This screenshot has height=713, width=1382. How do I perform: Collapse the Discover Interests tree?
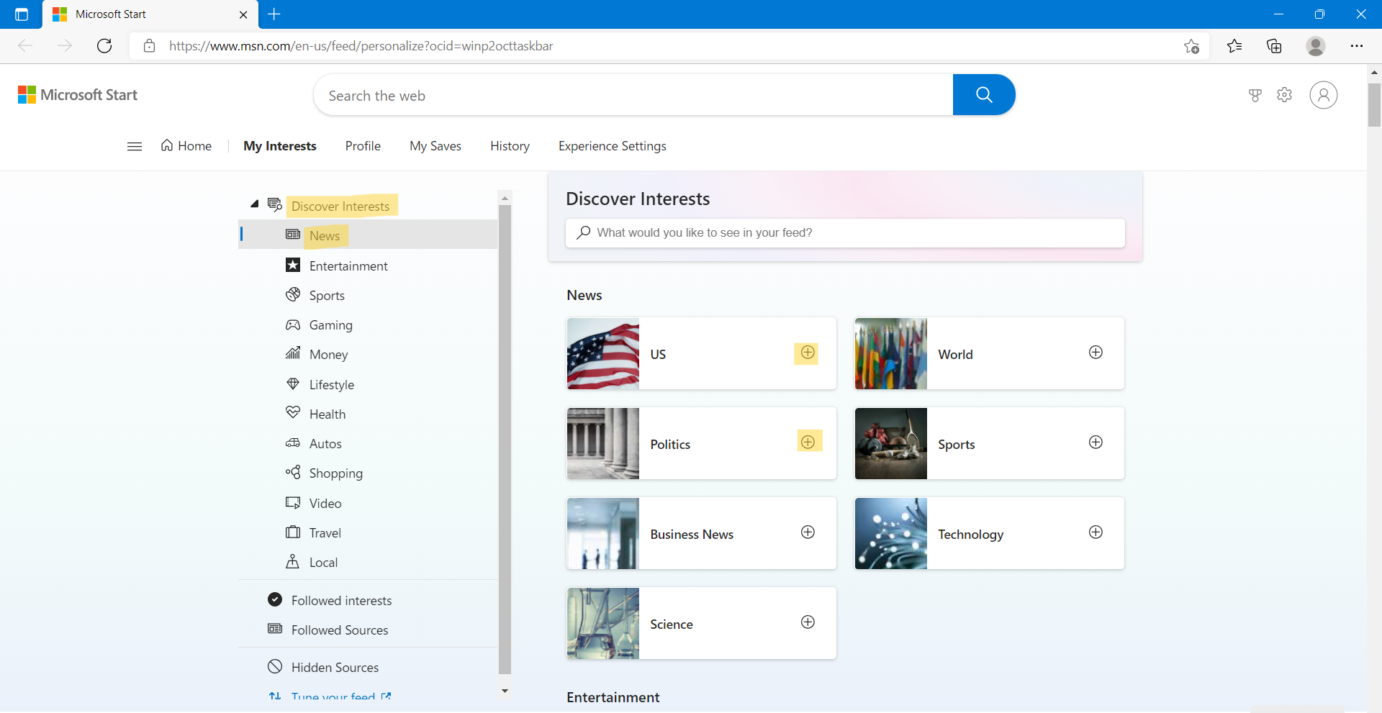(x=255, y=204)
